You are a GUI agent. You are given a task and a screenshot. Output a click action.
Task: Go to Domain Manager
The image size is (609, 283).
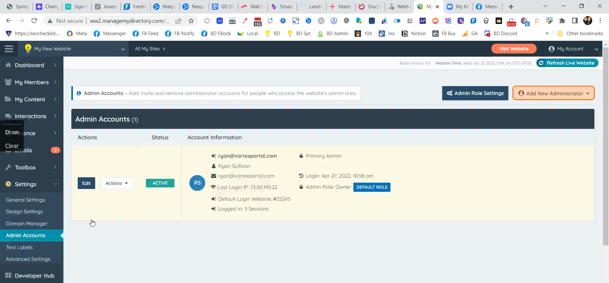click(x=27, y=224)
